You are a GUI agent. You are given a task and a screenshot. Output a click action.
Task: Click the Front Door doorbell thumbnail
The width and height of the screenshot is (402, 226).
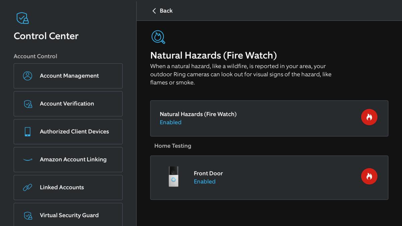click(174, 176)
